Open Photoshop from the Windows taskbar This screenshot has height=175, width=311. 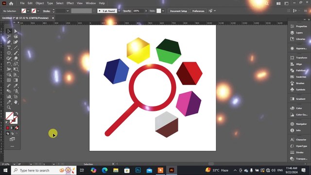click(x=138, y=170)
